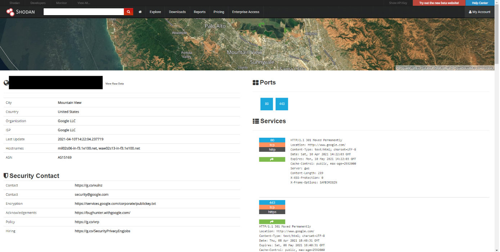Click the dark https tag under port 443
The height and width of the screenshot is (252, 500).
pos(272,212)
